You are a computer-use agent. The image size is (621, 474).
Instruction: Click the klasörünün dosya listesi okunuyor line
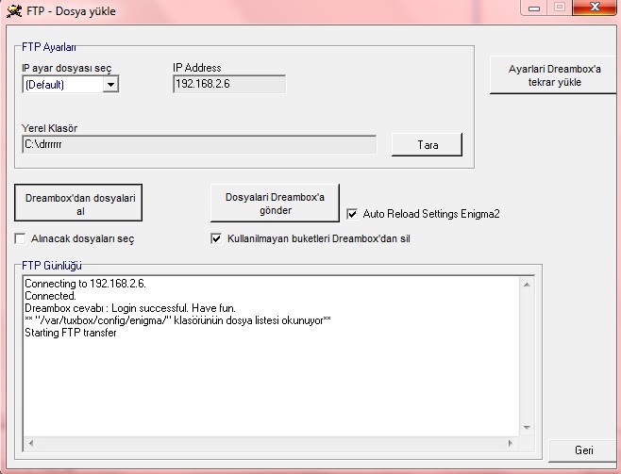[x=177, y=320]
